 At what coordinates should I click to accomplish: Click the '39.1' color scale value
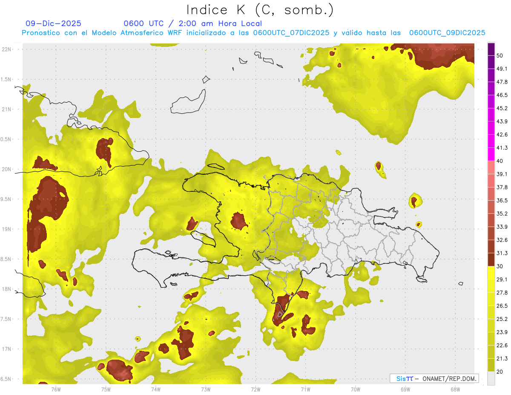[x=502, y=174]
